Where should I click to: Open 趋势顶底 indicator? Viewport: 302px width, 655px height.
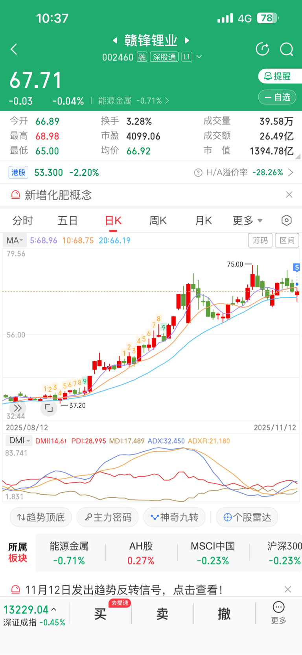(x=41, y=517)
